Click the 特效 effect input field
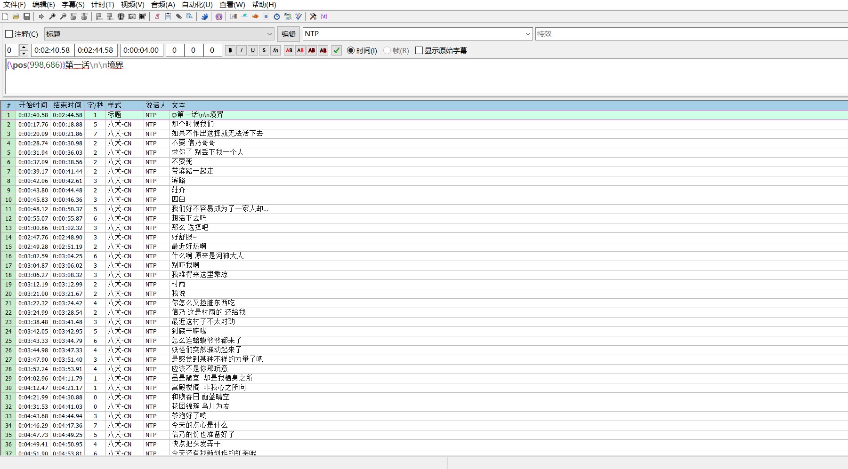Image resolution: width=848 pixels, height=469 pixels. click(x=691, y=34)
